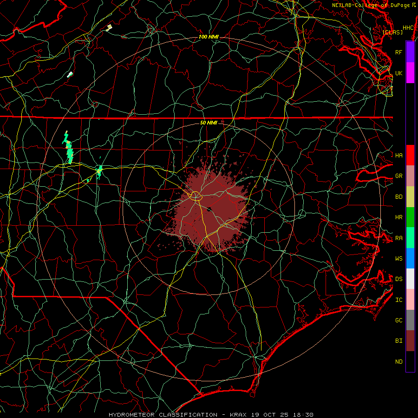The height and width of the screenshot is (418, 418).
Task: Select the dusty pink GR legend swatch
Action: click(410, 176)
